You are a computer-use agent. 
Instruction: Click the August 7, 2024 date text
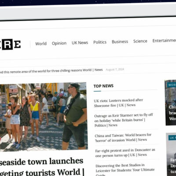(115, 70)
